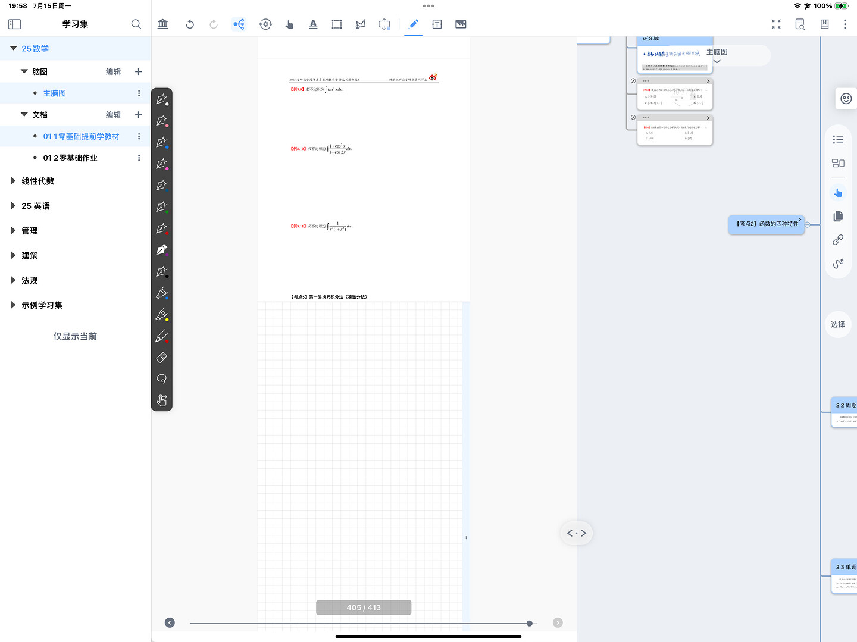The width and height of the screenshot is (857, 642).
Task: Add a new document with plus
Action: (x=139, y=115)
